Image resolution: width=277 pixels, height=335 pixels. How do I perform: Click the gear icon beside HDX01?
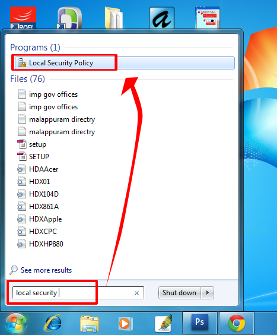21,181
